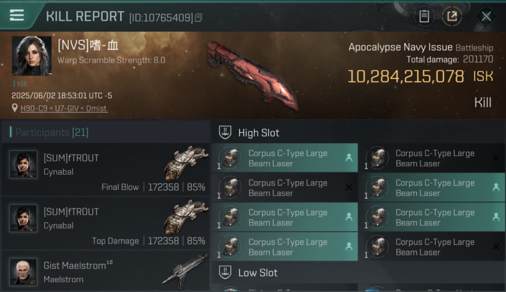The image size is (506, 292).
Task: Click the Low Slot section icon
Action: point(225,273)
